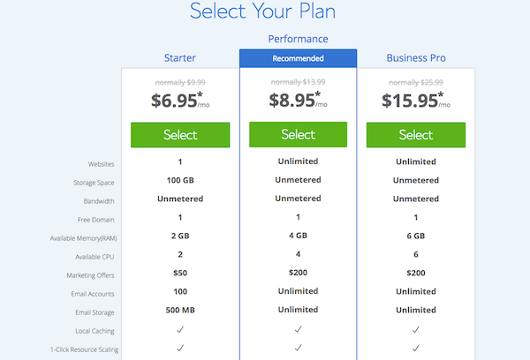Click the Business Pro plan heading
Image resolution: width=530 pixels, height=360 pixels.
pyautogui.click(x=415, y=58)
